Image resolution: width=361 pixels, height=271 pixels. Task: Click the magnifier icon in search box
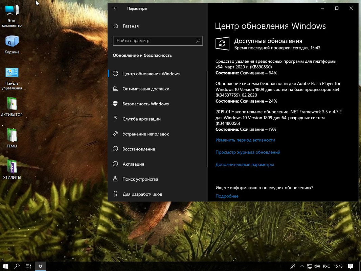pos(198,41)
